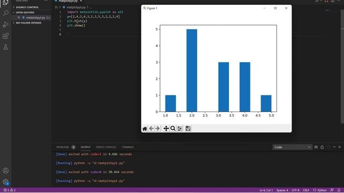Go forward to next plot view
The image size is (344, 193).
click(x=157, y=129)
